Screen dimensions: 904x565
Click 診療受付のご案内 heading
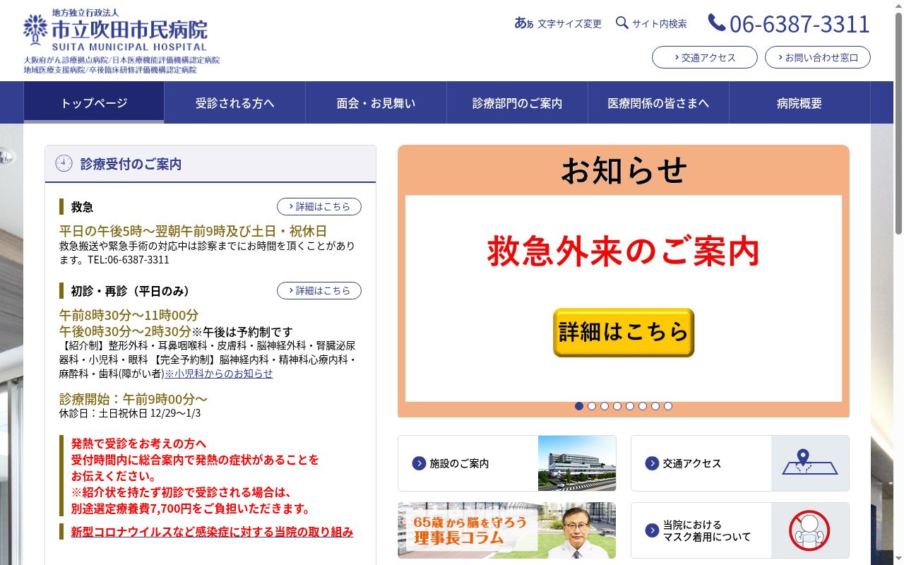131,164
